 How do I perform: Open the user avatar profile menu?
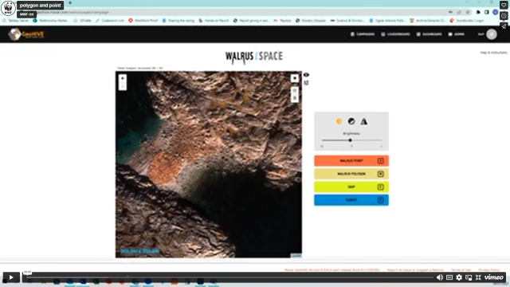492,34
